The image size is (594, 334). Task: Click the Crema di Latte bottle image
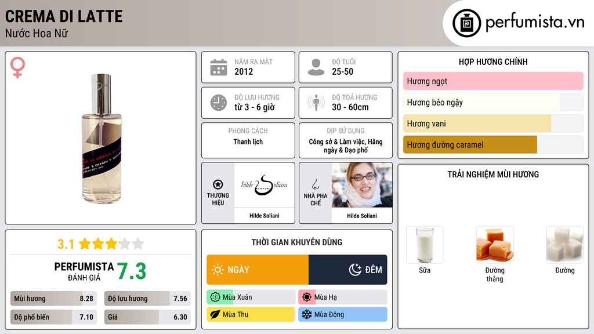point(102,139)
